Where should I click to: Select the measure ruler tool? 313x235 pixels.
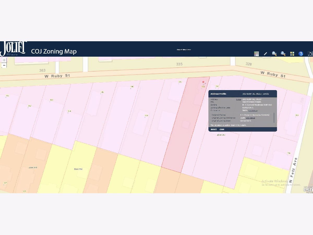[x=265, y=54]
